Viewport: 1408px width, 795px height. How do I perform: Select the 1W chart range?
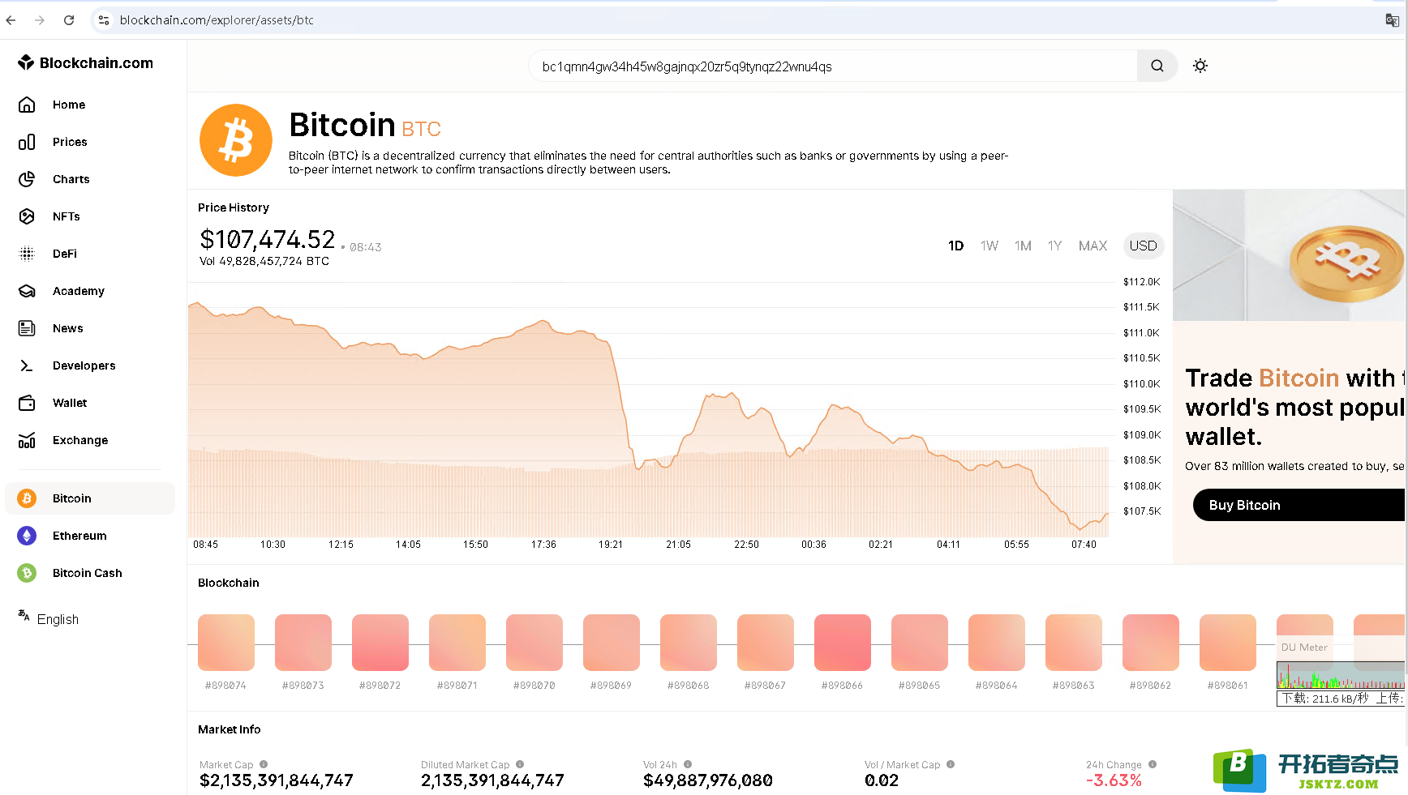pyautogui.click(x=989, y=246)
